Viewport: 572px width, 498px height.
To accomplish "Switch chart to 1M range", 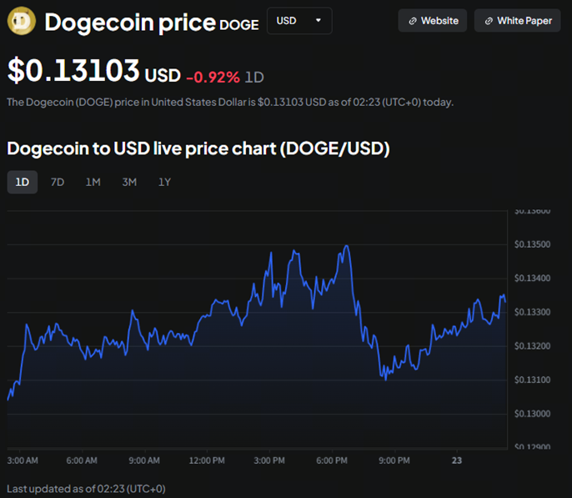I will (x=93, y=182).
